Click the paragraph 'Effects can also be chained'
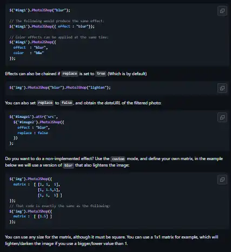This screenshot has height=252, width=231. (76, 74)
